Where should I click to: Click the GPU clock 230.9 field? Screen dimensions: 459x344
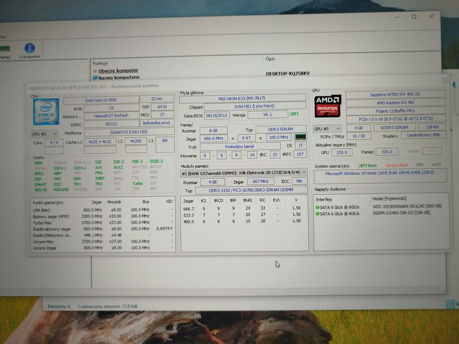[341, 152]
